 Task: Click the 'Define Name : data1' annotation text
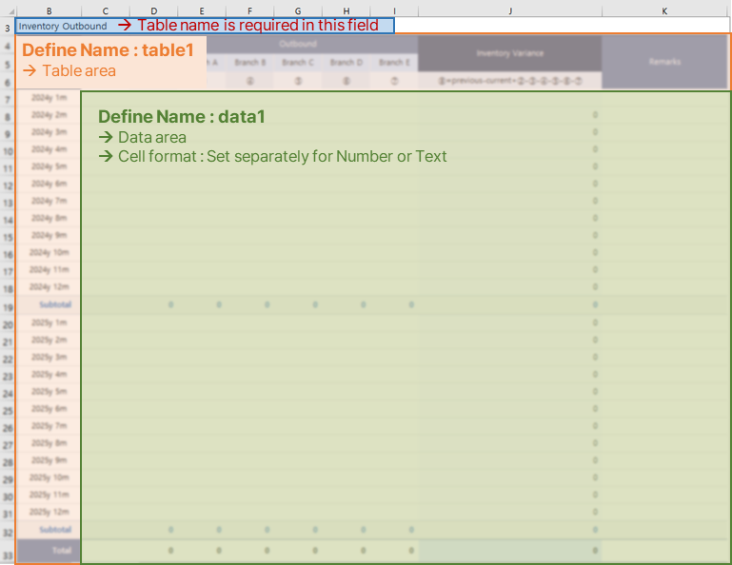pos(181,117)
